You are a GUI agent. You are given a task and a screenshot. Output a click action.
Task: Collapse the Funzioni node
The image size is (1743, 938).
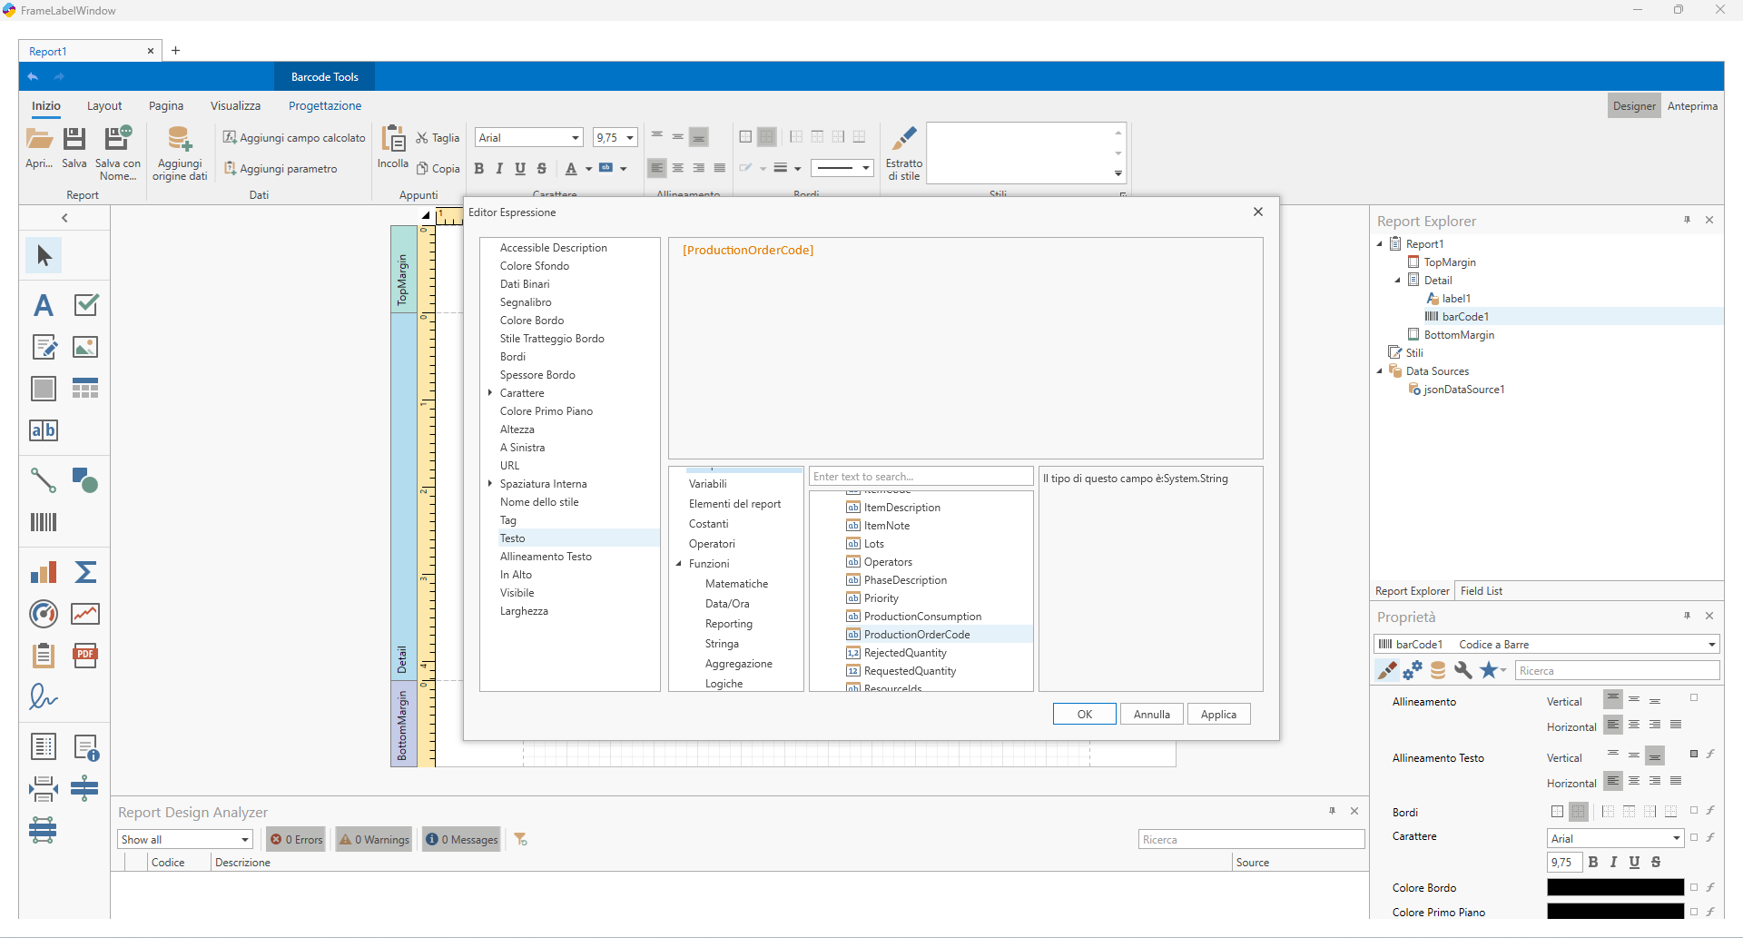[679, 564]
